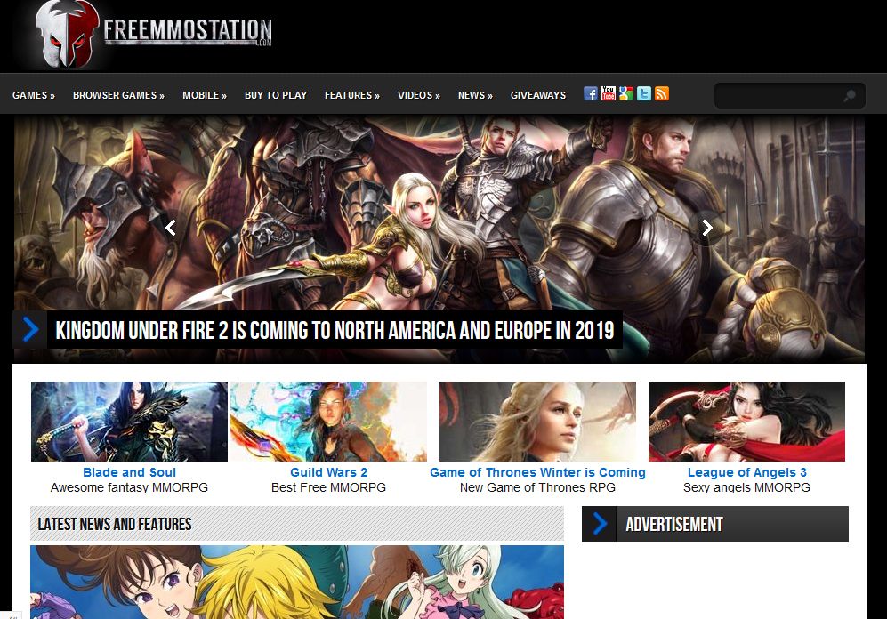Click the anime artwork under Latest News
This screenshot has width=887, height=619.
click(x=297, y=582)
